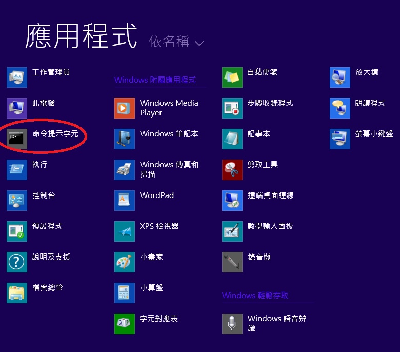Viewport: 400px width, 352px height.
Task: Open the 此電腦 This PC icon
Action: [17, 108]
